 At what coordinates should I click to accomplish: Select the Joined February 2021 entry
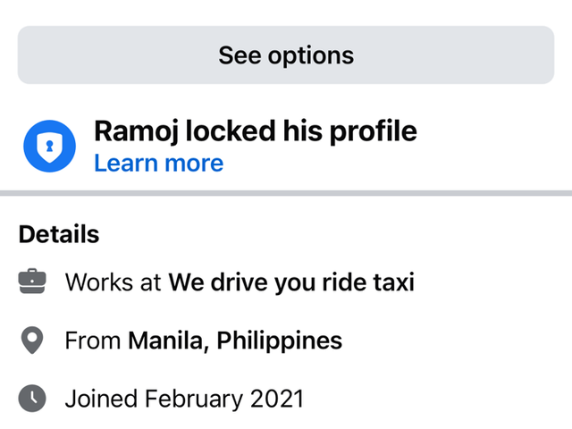pos(184,399)
